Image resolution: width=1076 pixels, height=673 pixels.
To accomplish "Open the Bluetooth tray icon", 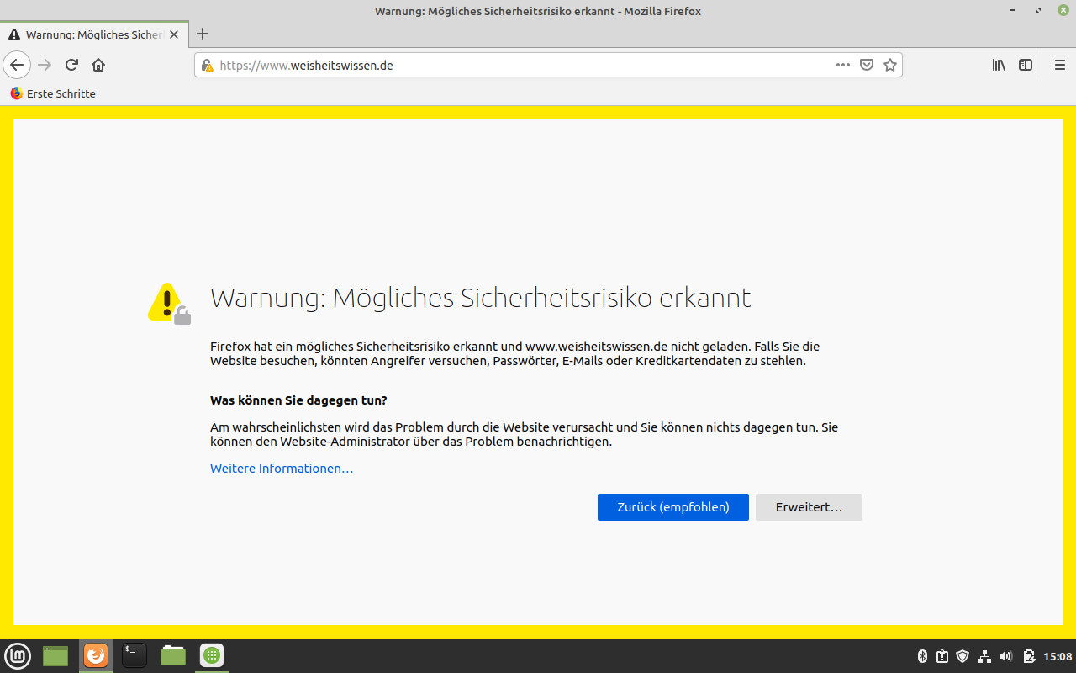I will click(921, 656).
